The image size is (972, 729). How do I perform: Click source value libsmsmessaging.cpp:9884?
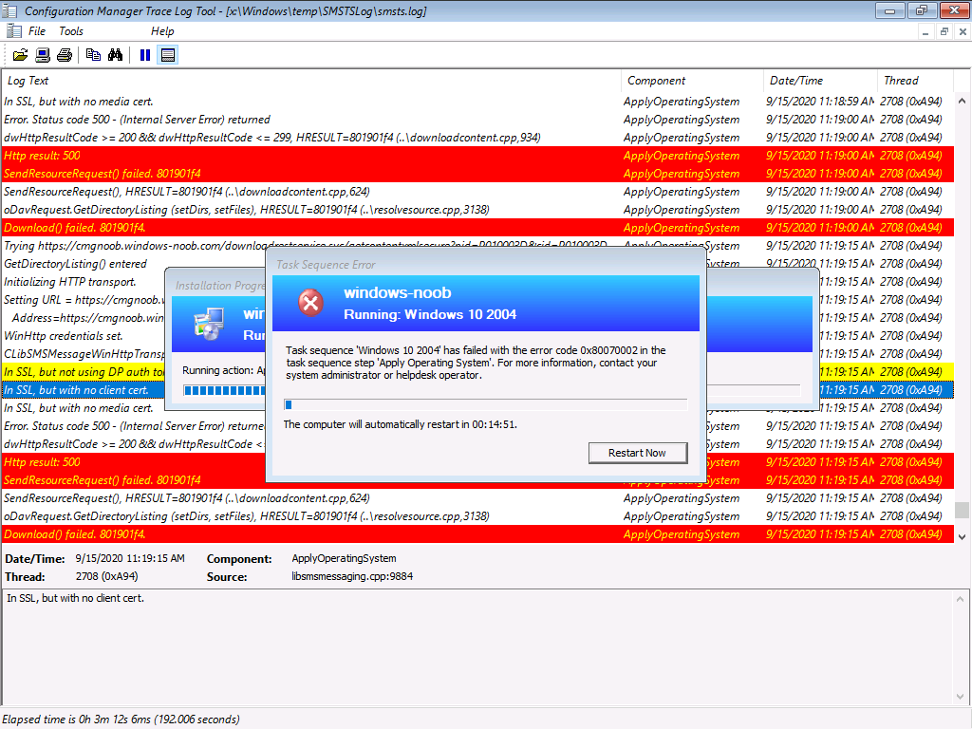pyautogui.click(x=352, y=576)
